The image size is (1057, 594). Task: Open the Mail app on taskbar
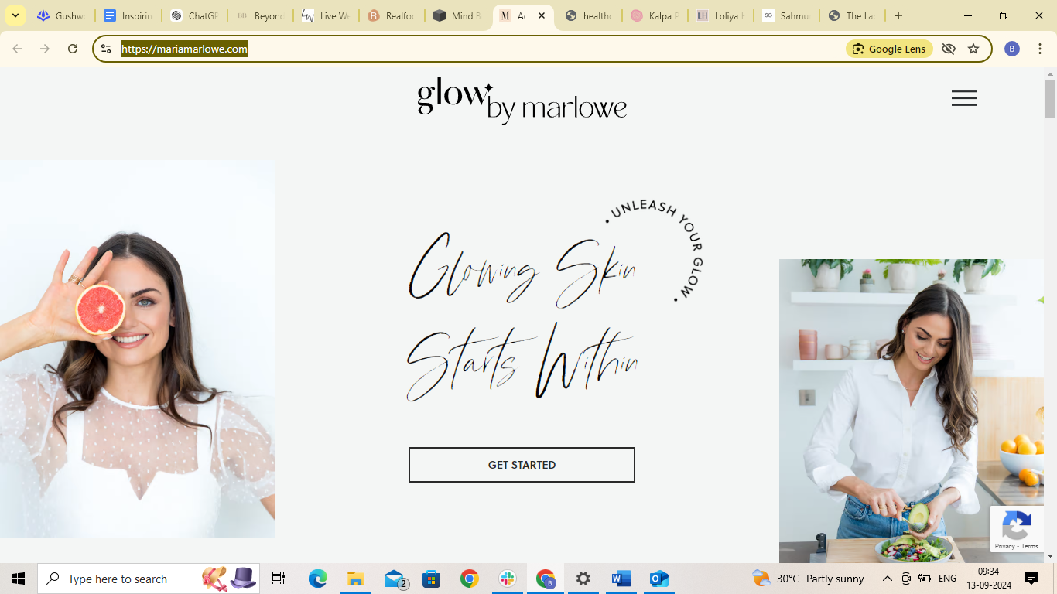click(395, 579)
